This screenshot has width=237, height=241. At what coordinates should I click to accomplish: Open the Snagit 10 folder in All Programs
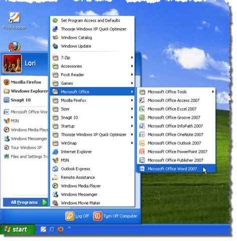pyautogui.click(x=92, y=117)
